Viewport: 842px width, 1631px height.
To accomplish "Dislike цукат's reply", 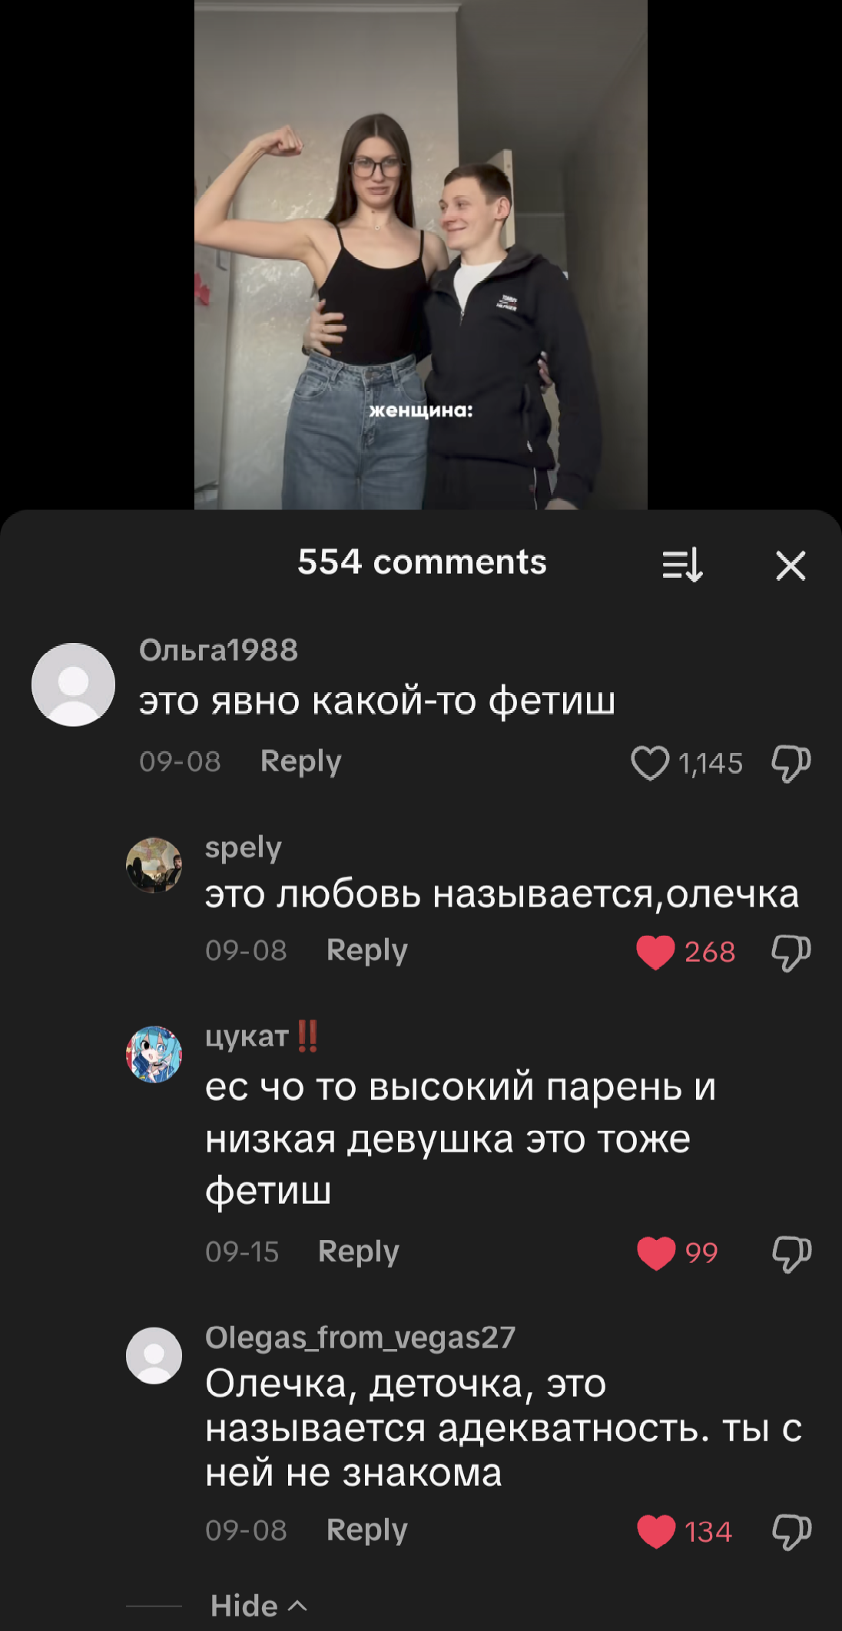I will pyautogui.click(x=791, y=1254).
